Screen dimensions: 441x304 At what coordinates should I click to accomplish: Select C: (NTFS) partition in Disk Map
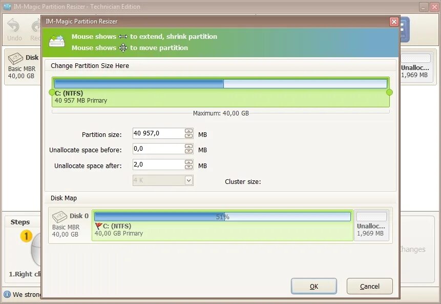coord(222,225)
